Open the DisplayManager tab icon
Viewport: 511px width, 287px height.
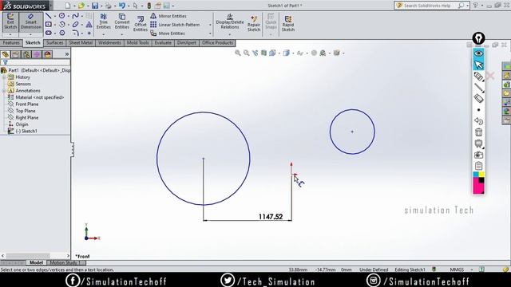pyautogui.click(x=48, y=54)
